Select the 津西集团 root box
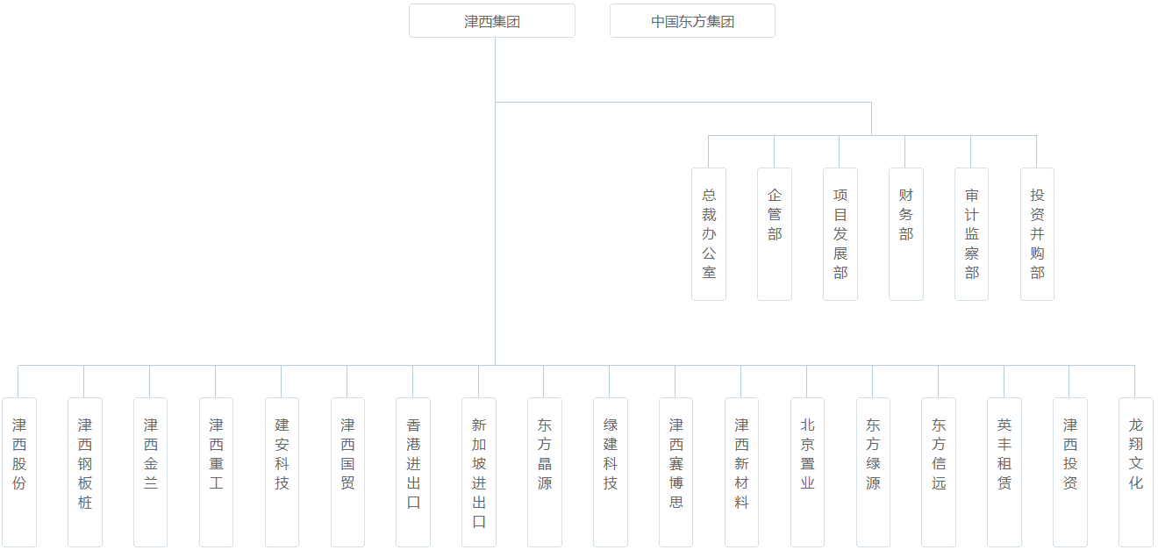 point(492,21)
